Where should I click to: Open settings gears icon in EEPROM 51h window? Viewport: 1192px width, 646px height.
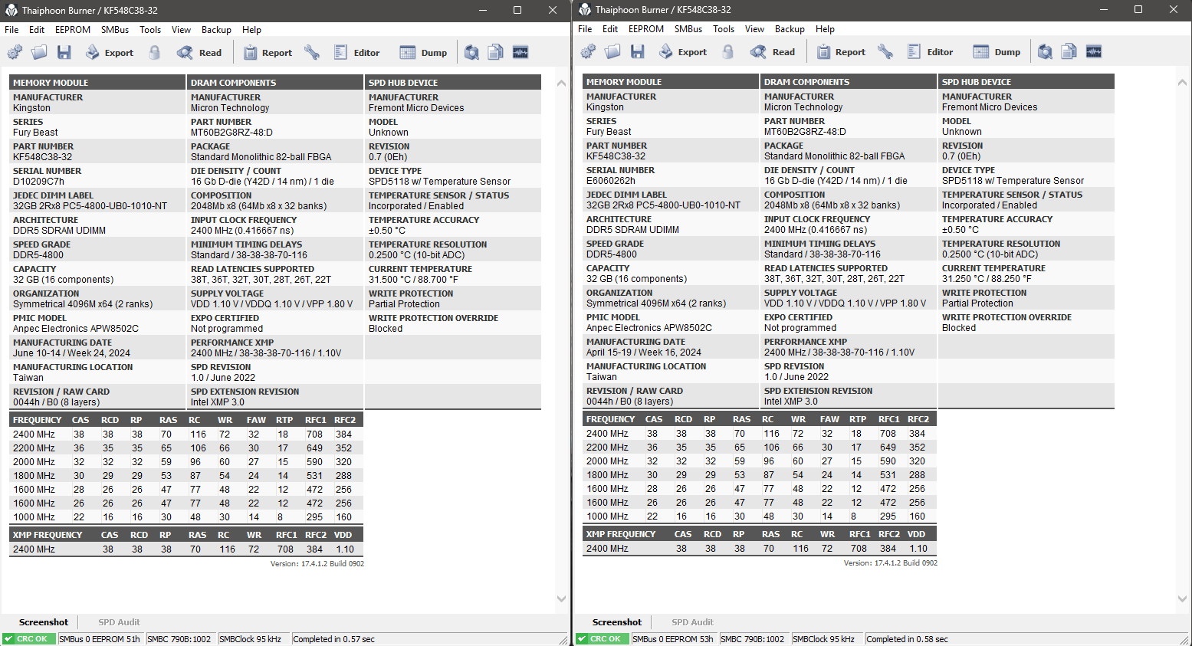[x=15, y=52]
